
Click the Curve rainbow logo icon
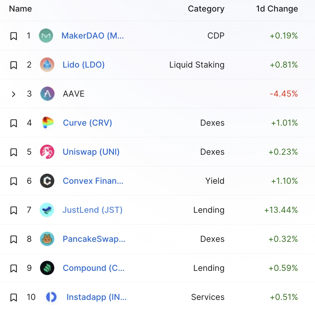tap(47, 123)
